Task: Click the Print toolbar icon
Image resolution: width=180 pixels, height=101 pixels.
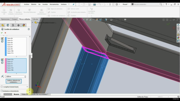Action: click(94, 4)
